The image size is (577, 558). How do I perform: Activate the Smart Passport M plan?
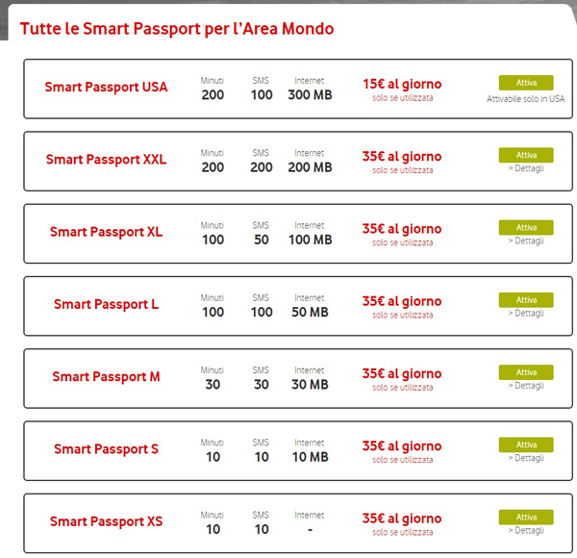(526, 372)
